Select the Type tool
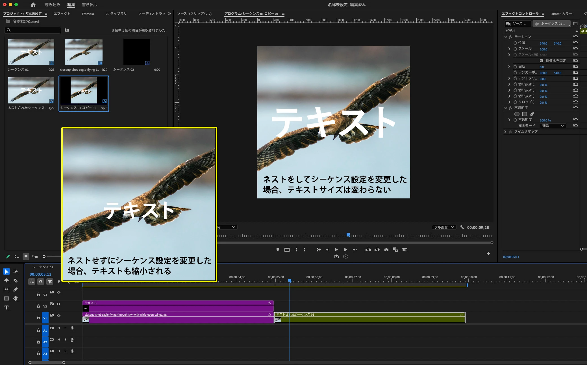 6,308
